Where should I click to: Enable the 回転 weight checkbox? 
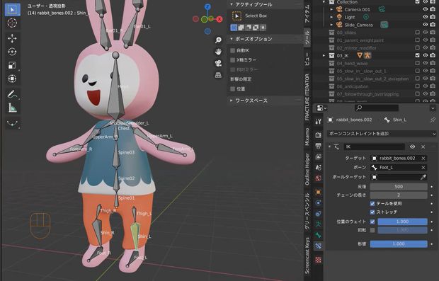pos(372,230)
